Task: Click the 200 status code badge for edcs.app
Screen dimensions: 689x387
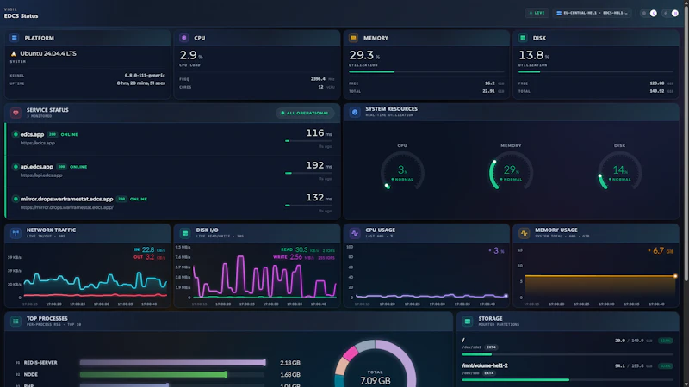Action: point(53,134)
